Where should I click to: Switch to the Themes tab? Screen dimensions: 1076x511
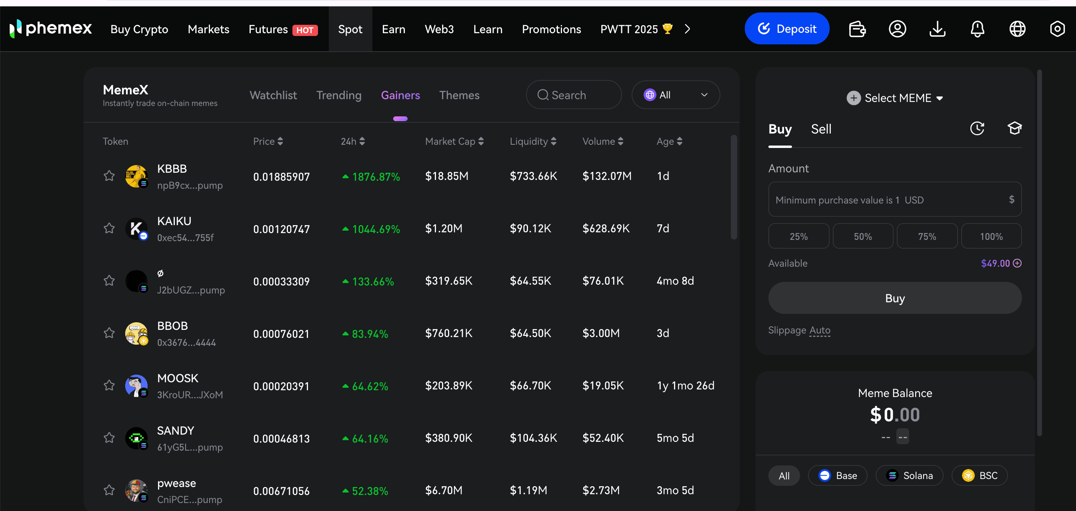[x=459, y=95]
